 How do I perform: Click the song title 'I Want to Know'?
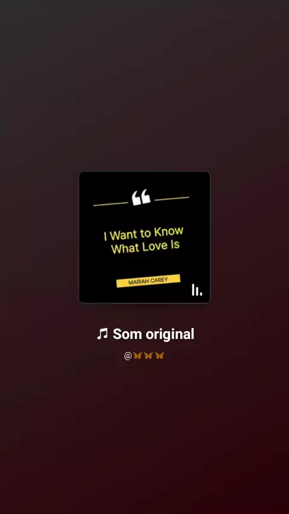point(143,234)
